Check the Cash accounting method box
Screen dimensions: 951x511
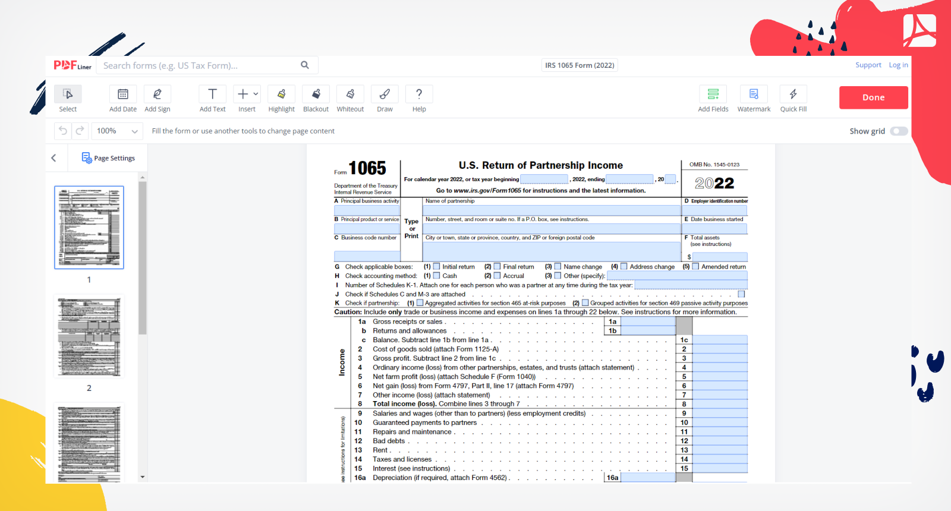pyautogui.click(x=436, y=276)
